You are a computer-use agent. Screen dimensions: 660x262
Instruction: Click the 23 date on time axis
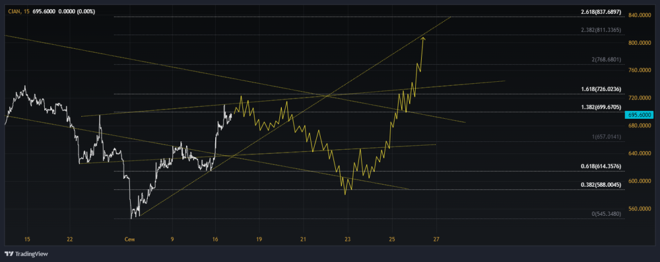point(348,240)
